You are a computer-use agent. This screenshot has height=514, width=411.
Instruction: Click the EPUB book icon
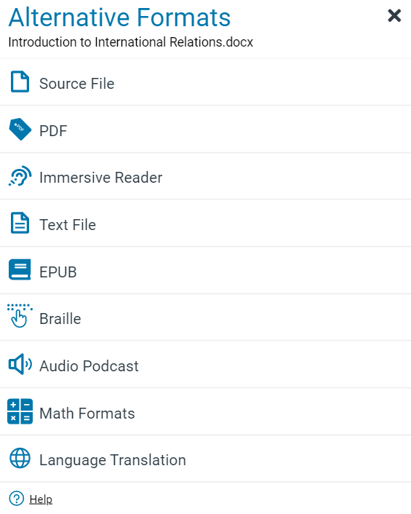(x=20, y=270)
